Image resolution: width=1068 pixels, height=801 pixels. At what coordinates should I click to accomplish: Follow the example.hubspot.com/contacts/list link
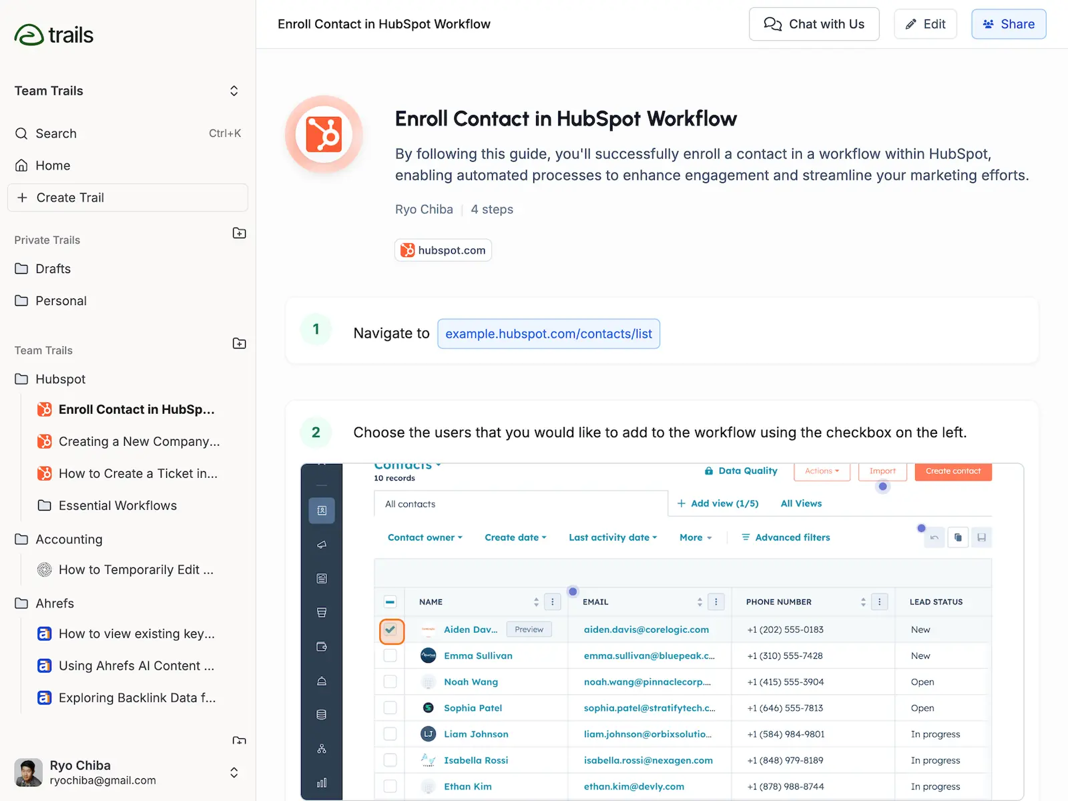(549, 334)
